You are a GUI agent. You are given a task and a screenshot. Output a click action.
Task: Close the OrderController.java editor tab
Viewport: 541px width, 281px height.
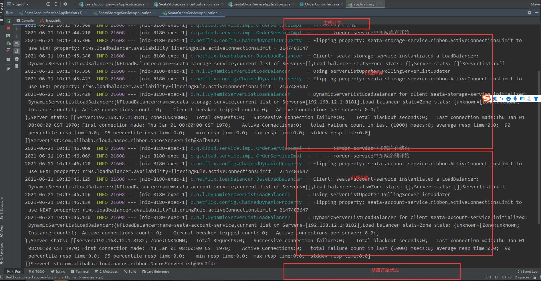click(342, 4)
